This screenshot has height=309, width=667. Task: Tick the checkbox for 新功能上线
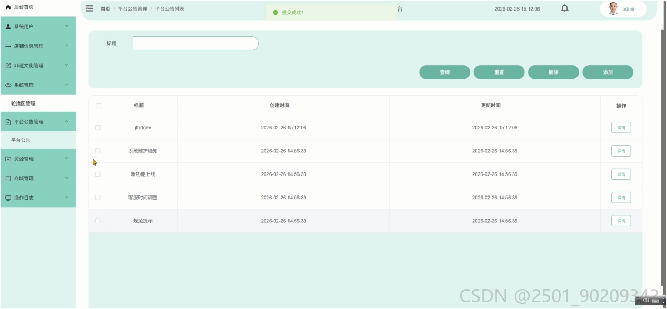[x=98, y=174]
